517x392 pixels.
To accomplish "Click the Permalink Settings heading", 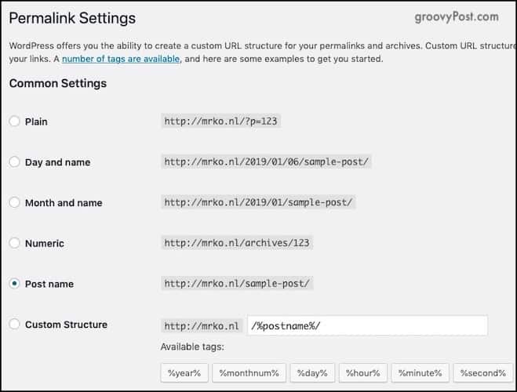I will pos(72,18).
